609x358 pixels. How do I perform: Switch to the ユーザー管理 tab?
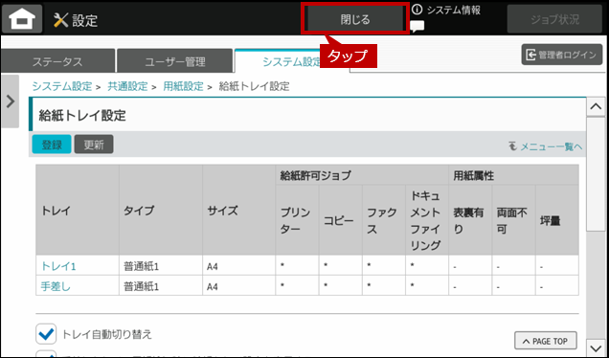(175, 61)
